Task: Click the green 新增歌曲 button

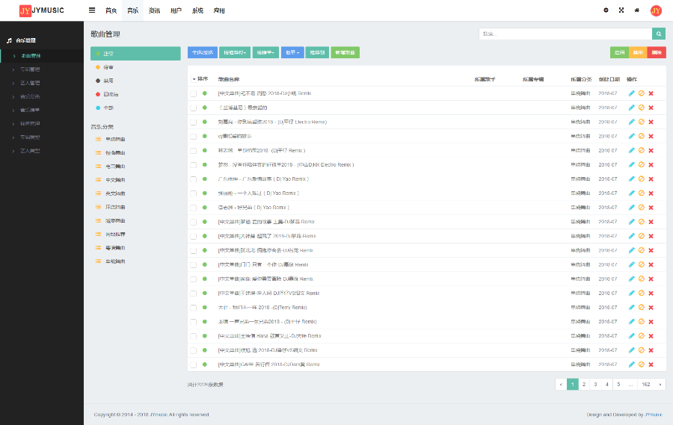Action: pyautogui.click(x=345, y=53)
